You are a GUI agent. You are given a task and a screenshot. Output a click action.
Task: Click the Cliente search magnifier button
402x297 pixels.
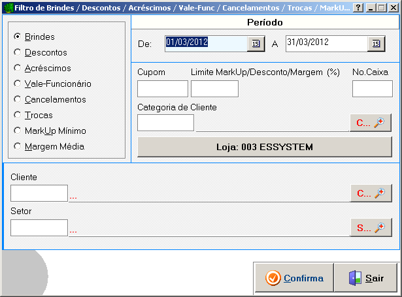pos(371,193)
